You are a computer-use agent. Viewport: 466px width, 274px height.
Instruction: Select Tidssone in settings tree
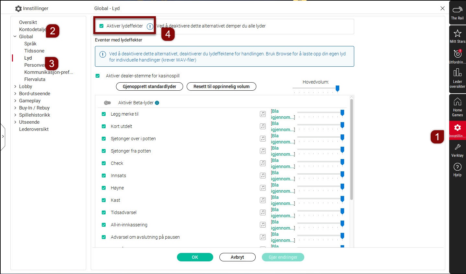coord(34,51)
